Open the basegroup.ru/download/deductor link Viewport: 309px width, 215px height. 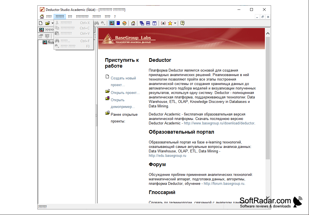(x=219, y=123)
